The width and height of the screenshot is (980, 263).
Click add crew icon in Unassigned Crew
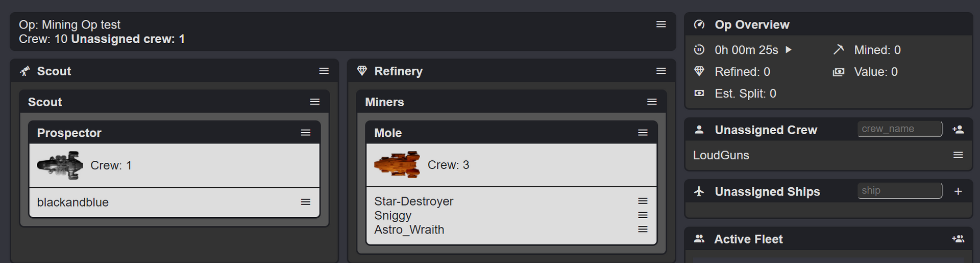coord(958,130)
